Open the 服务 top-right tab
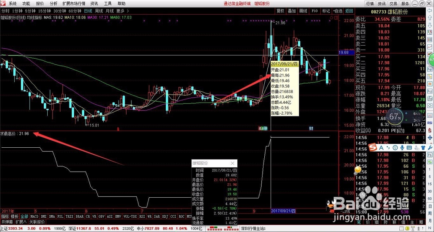 [x=405, y=3]
